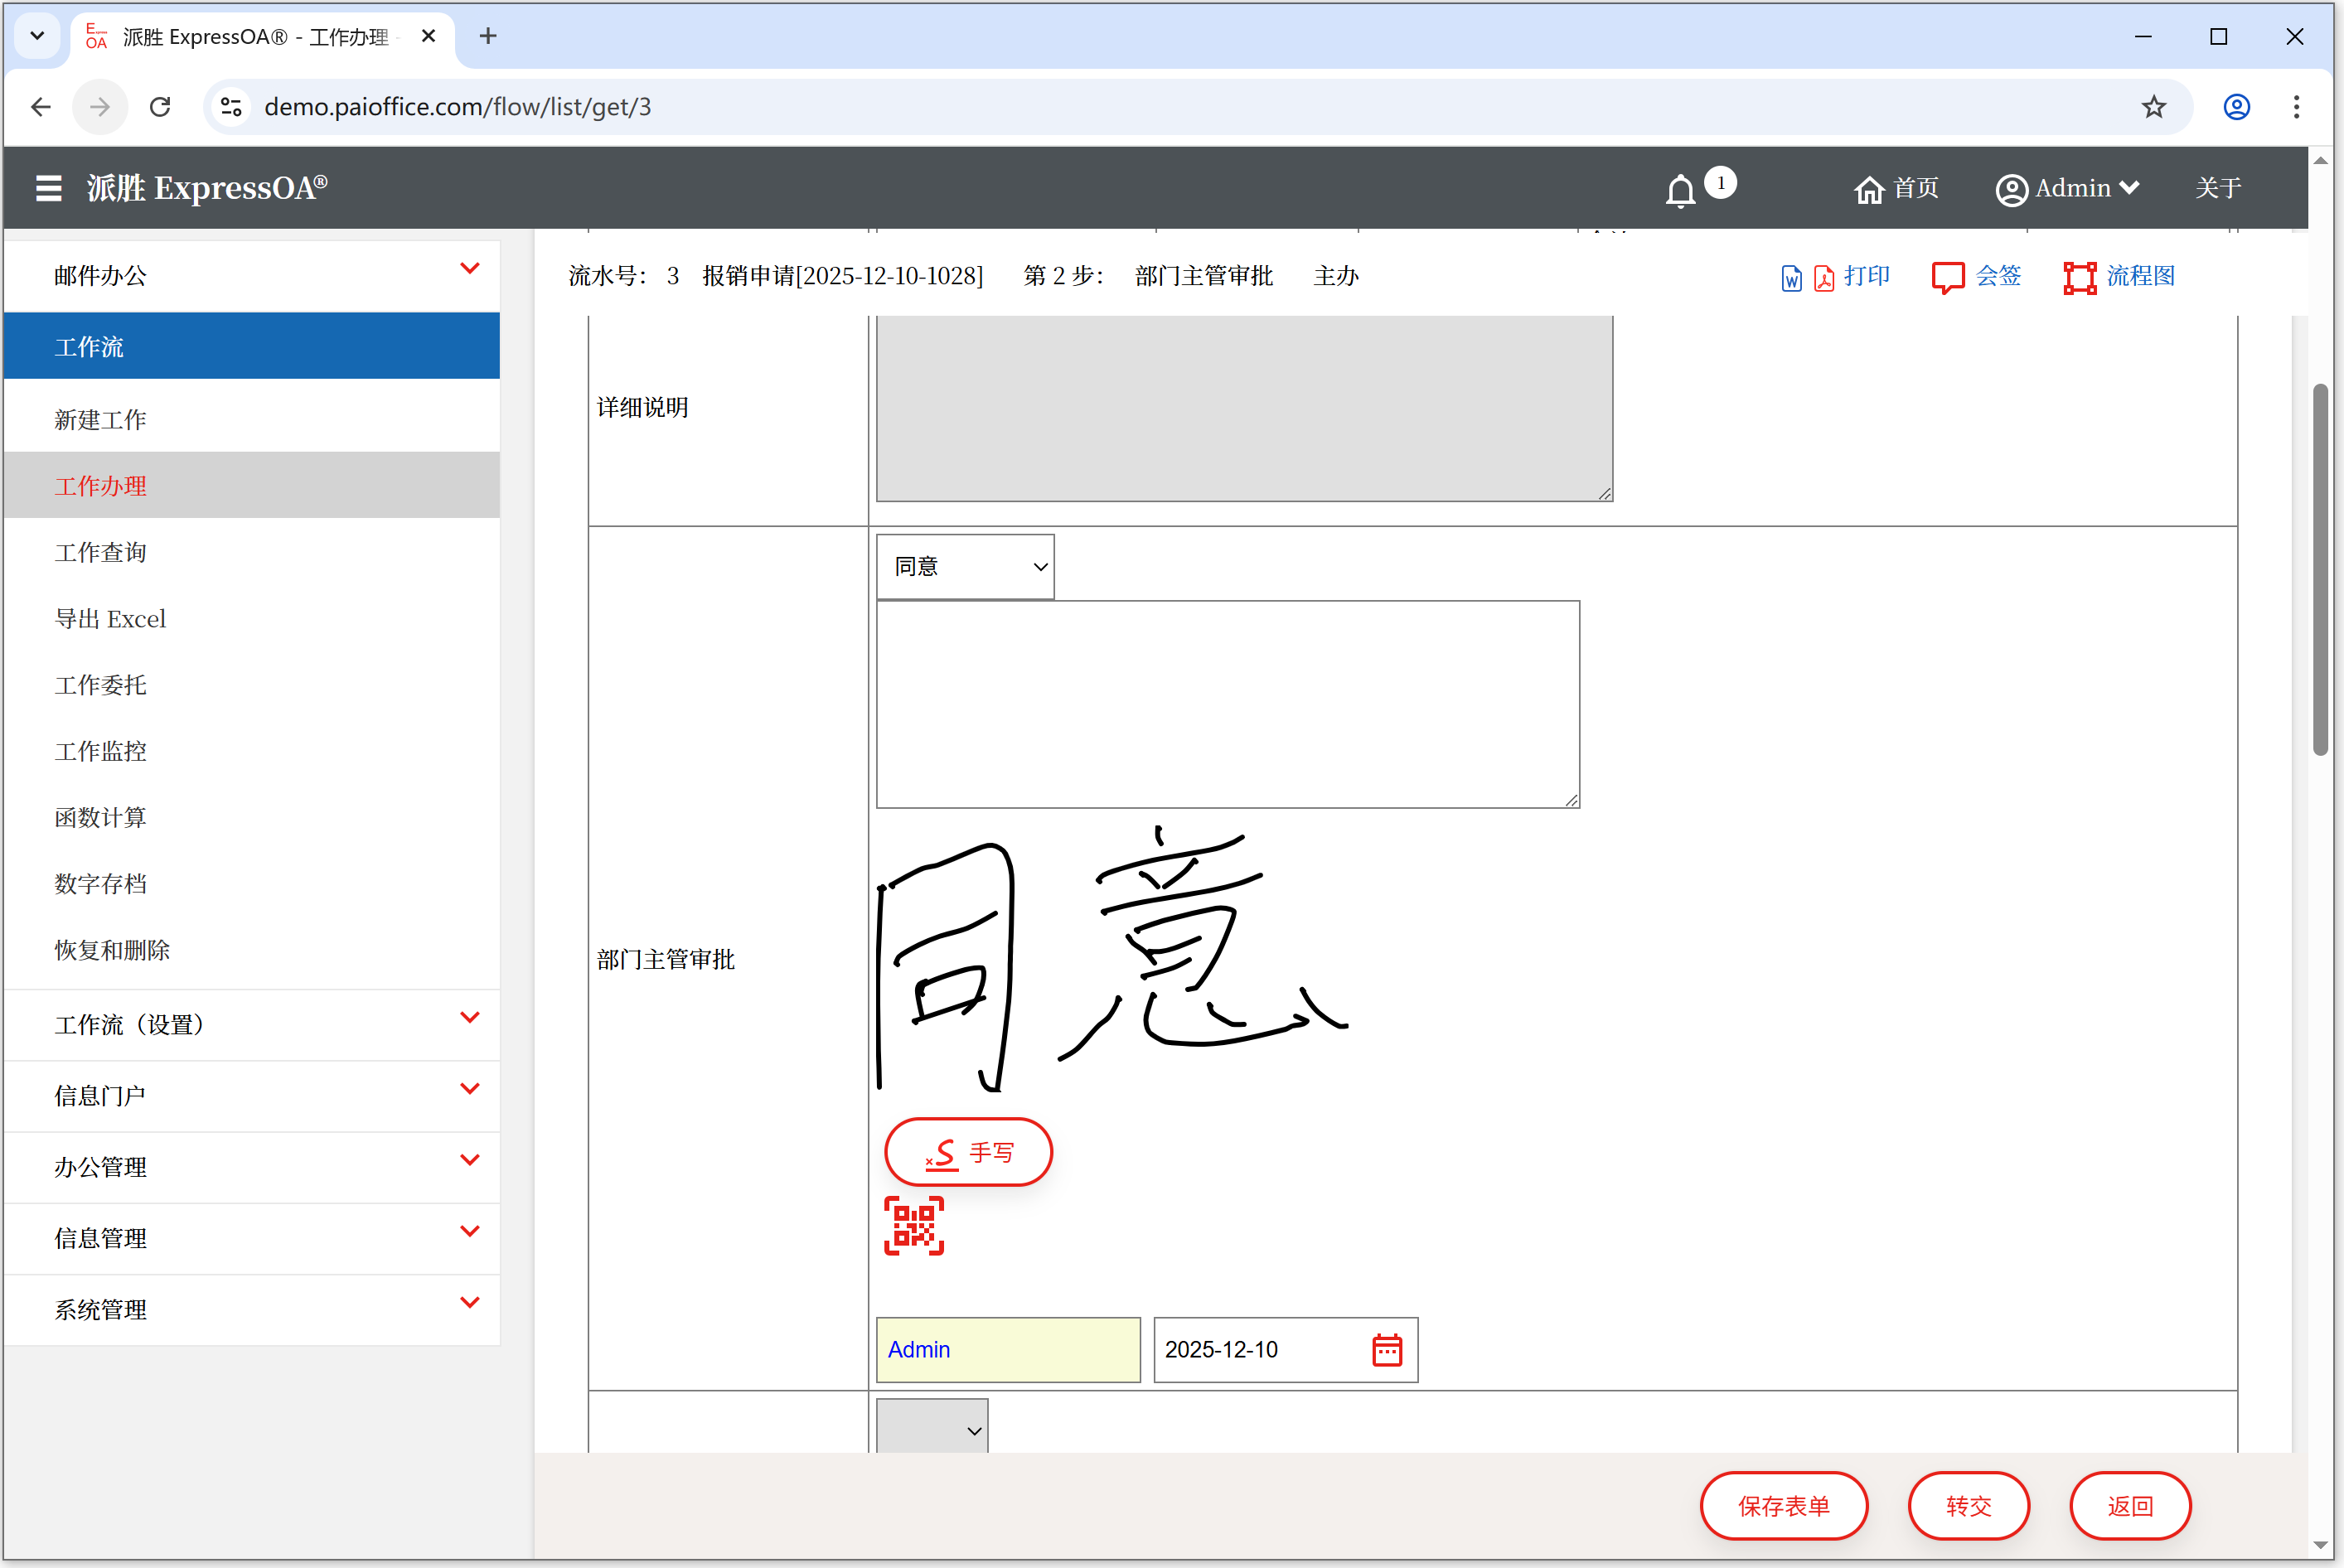Open the date picker calendar icon
Screen dimensions: 2344x1568
pyautogui.click(x=1387, y=1349)
